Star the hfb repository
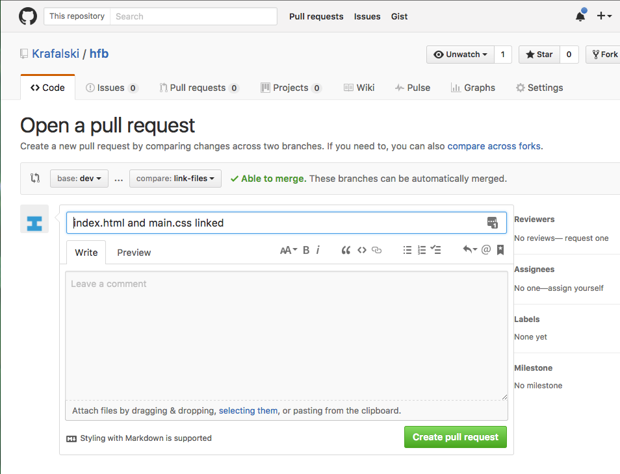 click(x=539, y=55)
